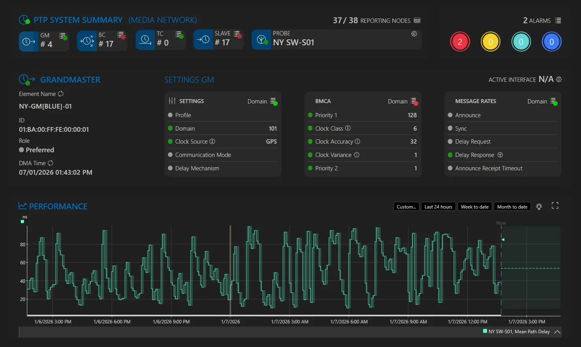Click the 1/7/2026 midnight marker line
This screenshot has width=581, height=347.
[x=230, y=270]
